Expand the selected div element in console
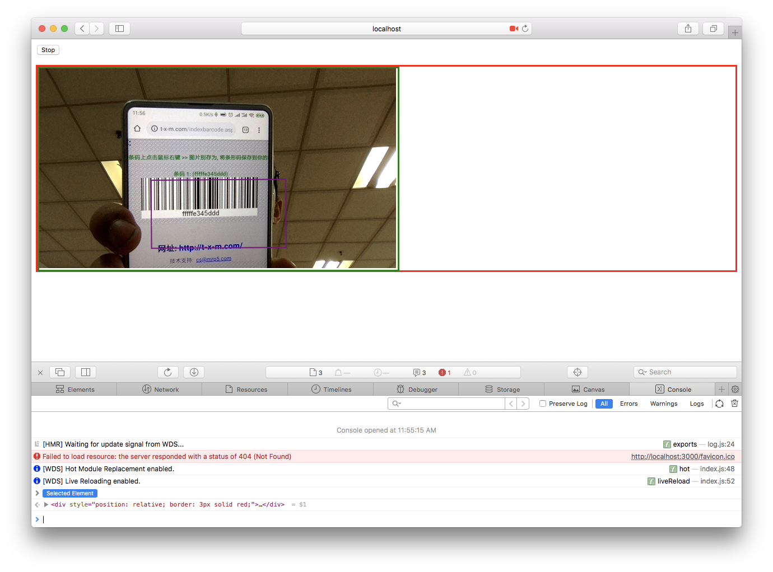The height and width of the screenshot is (572, 773). pyautogui.click(x=46, y=504)
